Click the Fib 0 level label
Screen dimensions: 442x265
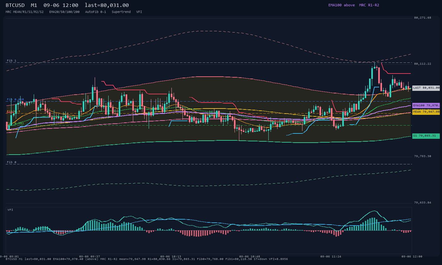click(x=12, y=162)
